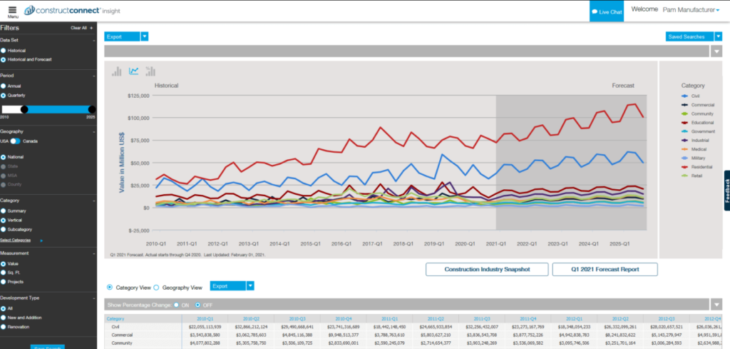Select New and Addition development type

4,318
